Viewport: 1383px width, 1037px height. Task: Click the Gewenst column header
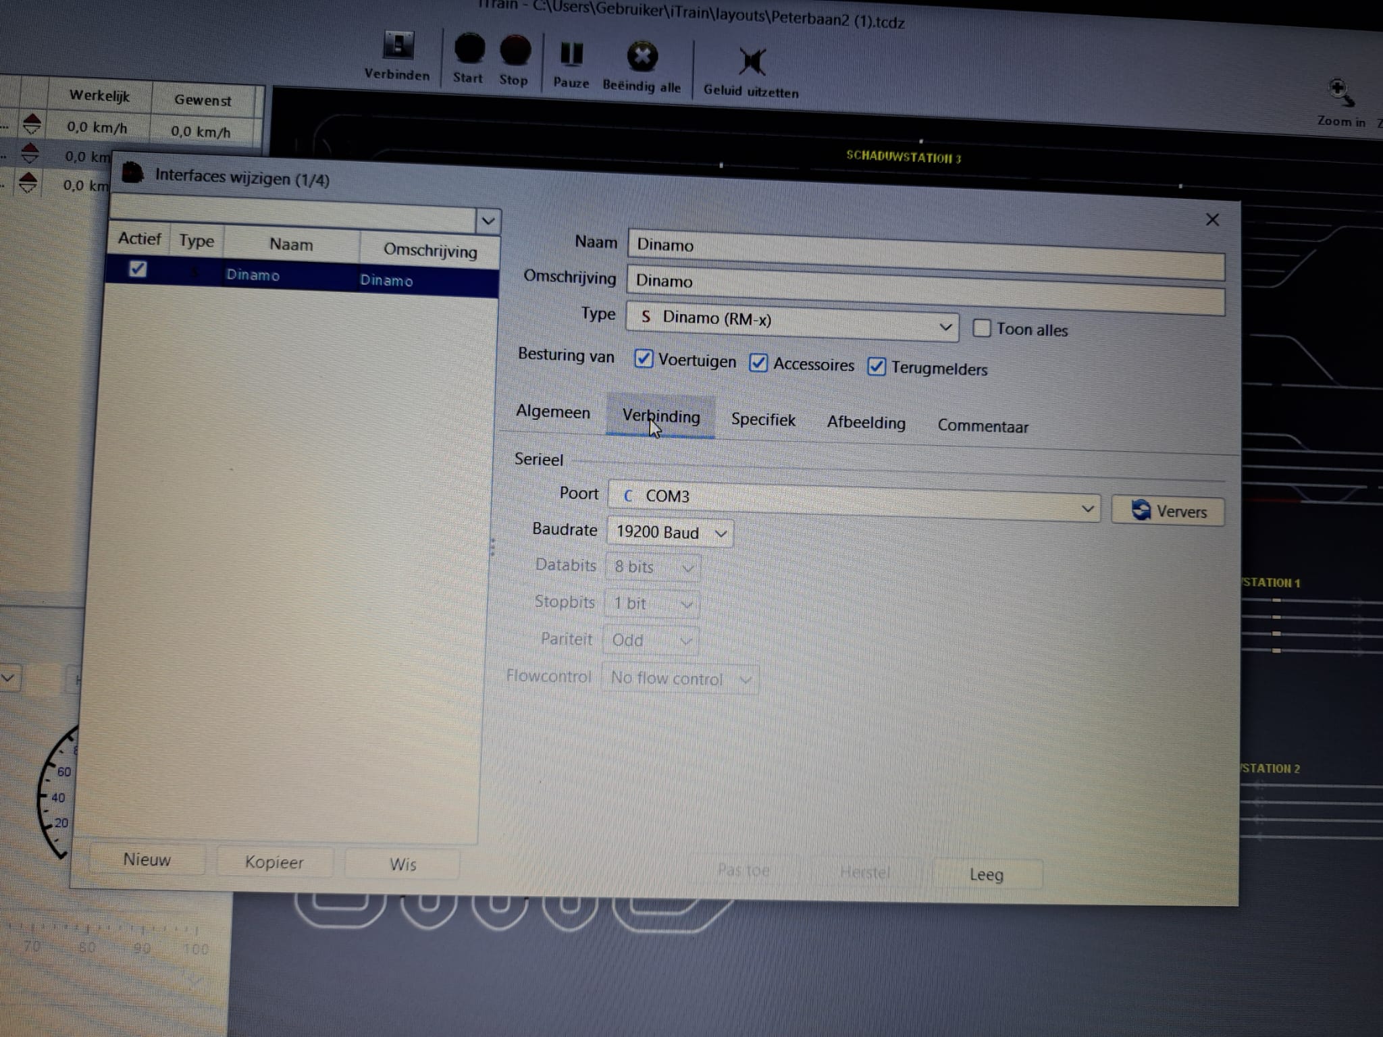pos(203,100)
